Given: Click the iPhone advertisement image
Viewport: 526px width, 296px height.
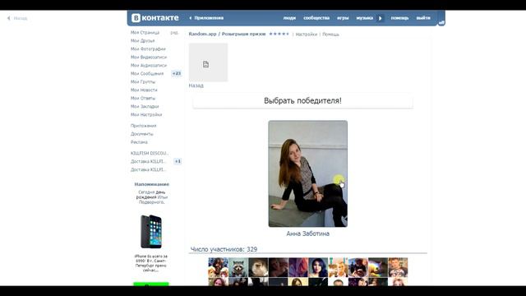Looking at the screenshot, I should 151,232.
